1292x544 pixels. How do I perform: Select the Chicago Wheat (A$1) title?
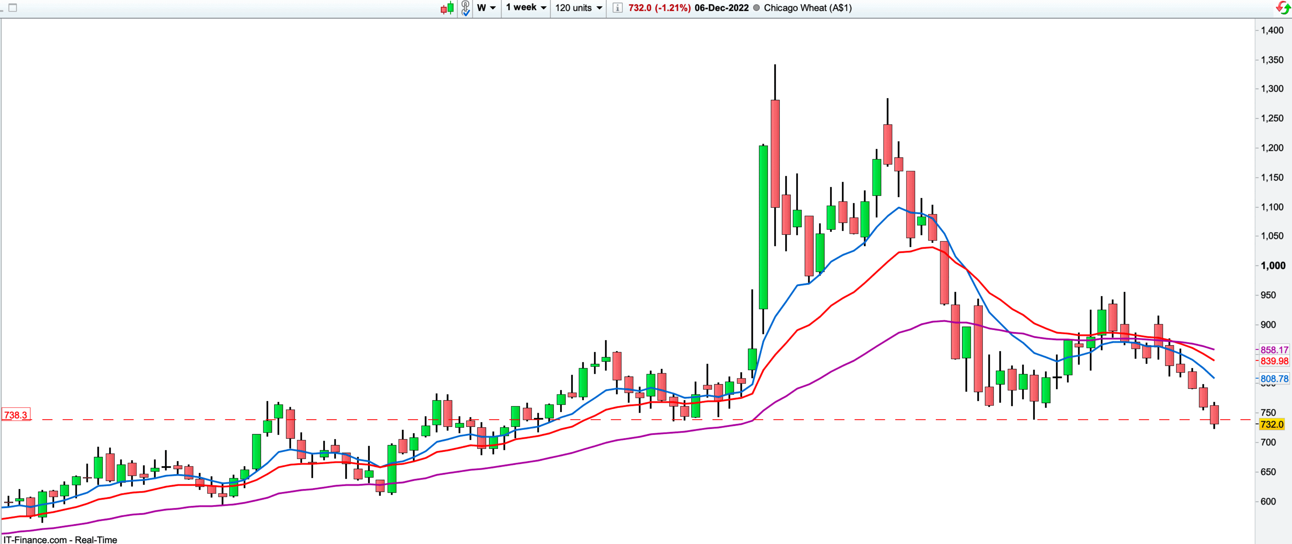click(807, 8)
